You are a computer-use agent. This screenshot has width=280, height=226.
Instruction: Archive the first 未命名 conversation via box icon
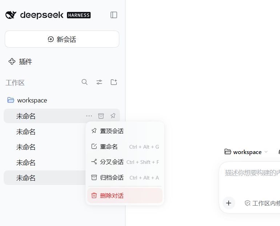[x=101, y=116]
